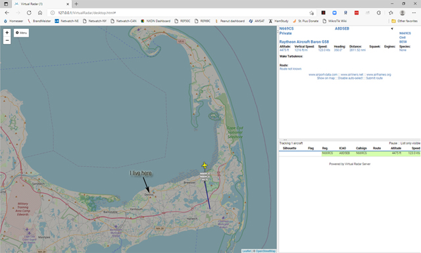
Task: Pause the aircraft list updates
Action: tap(393, 143)
